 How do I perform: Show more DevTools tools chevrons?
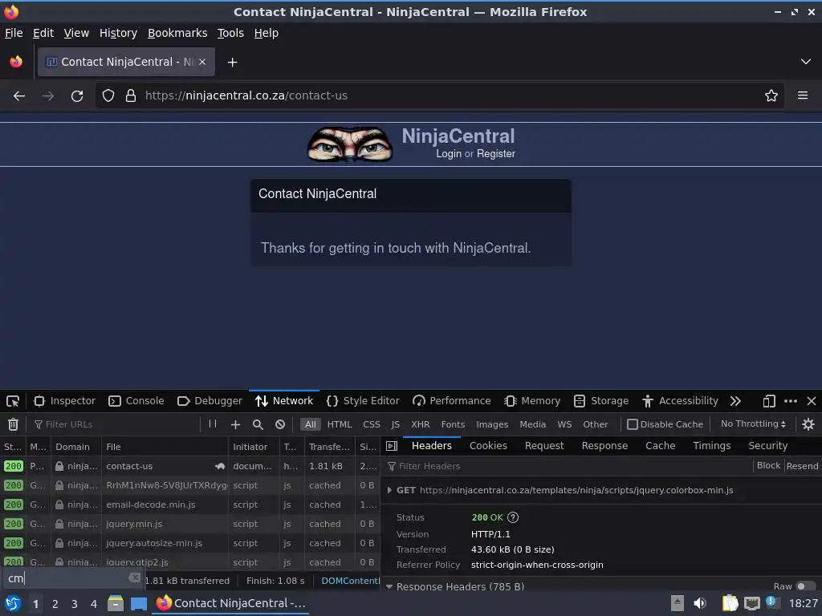[x=735, y=401]
